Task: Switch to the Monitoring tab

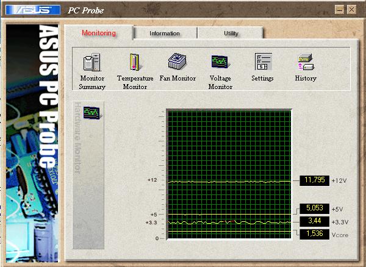Action: [x=99, y=33]
